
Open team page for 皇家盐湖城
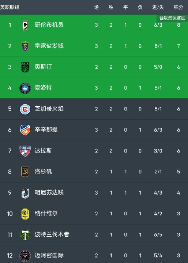point(49,46)
